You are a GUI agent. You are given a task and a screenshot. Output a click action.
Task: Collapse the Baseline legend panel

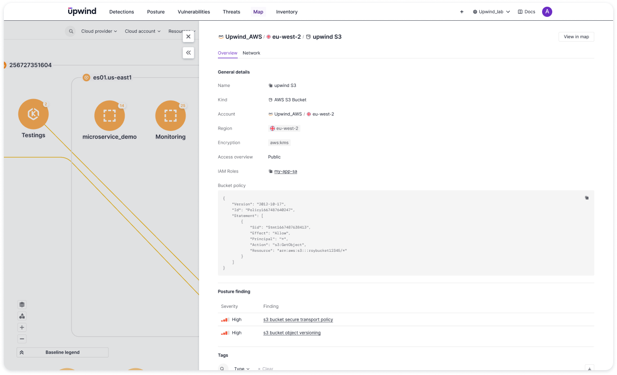(x=22, y=352)
